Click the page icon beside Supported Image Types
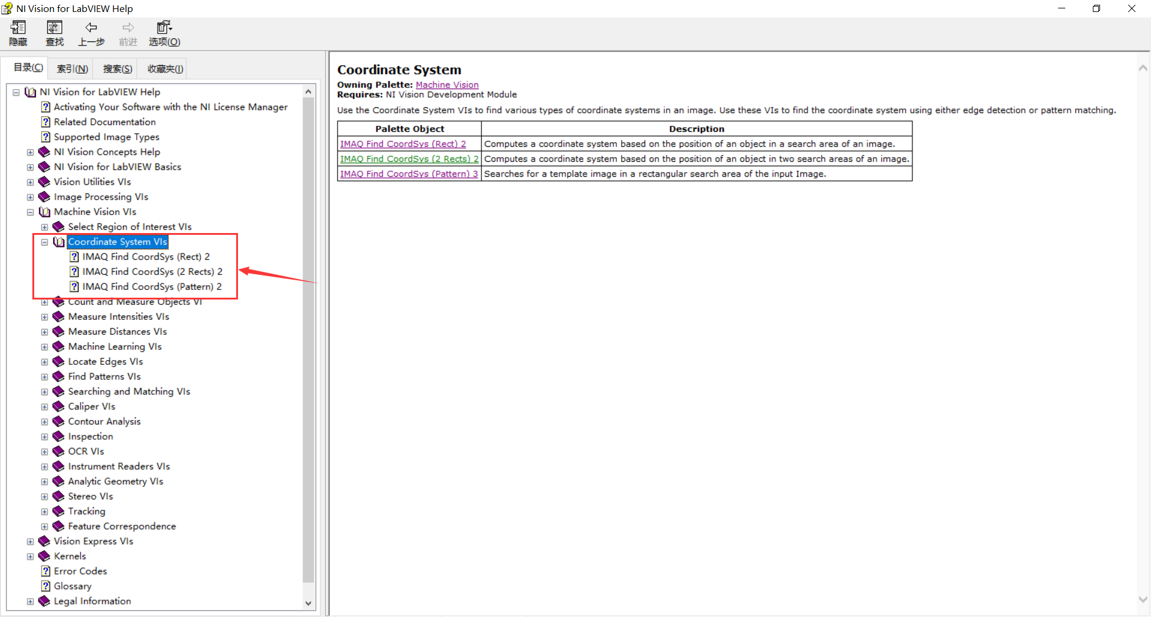The height and width of the screenshot is (617, 1151). point(46,137)
